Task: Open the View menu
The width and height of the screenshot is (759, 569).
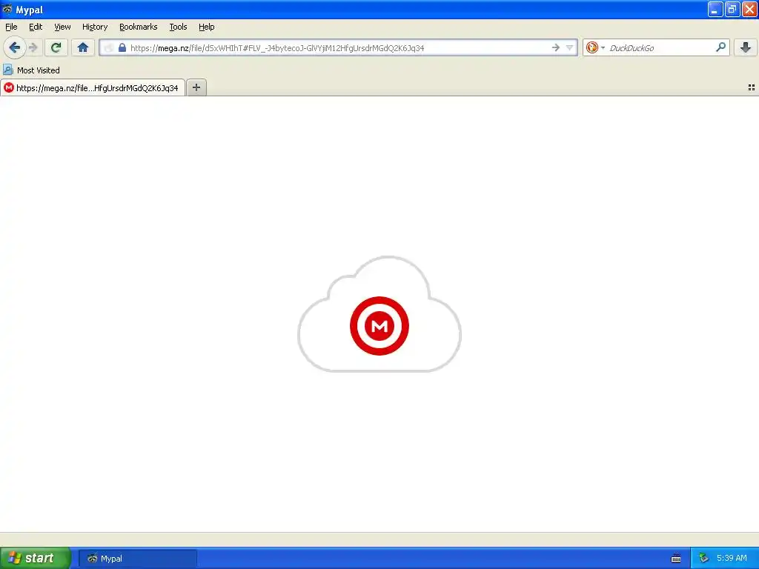Action: pyautogui.click(x=62, y=27)
